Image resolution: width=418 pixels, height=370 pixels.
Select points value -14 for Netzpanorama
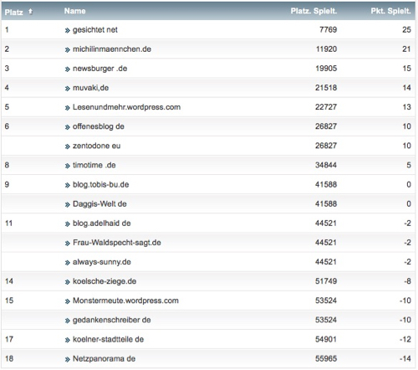(405, 359)
